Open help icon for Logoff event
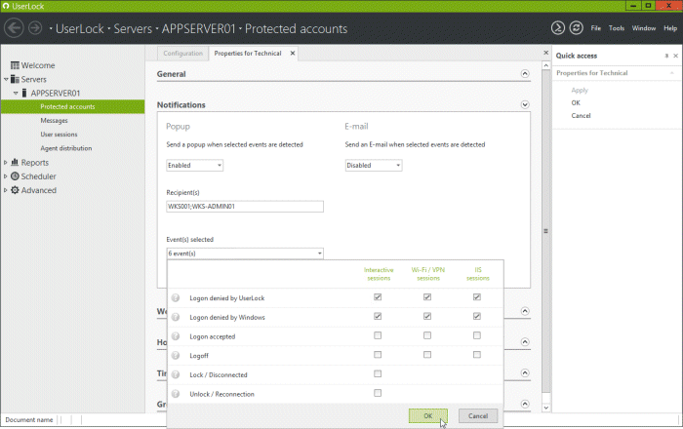683x429 pixels. [176, 356]
